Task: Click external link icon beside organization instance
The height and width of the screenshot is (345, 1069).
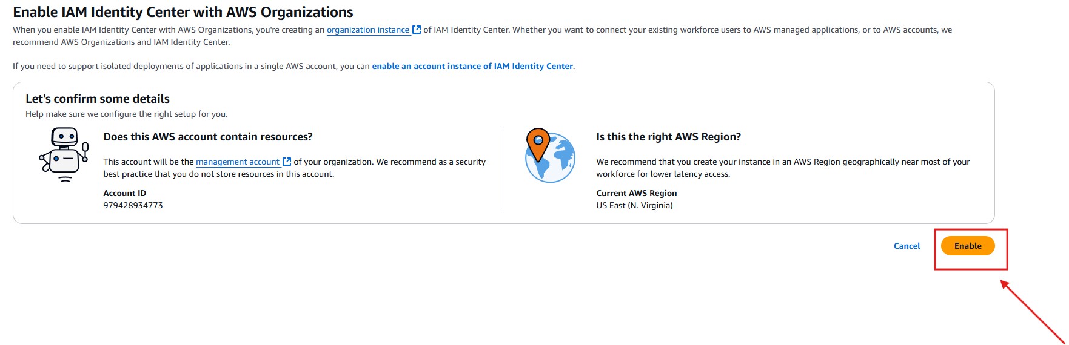Action: point(417,30)
